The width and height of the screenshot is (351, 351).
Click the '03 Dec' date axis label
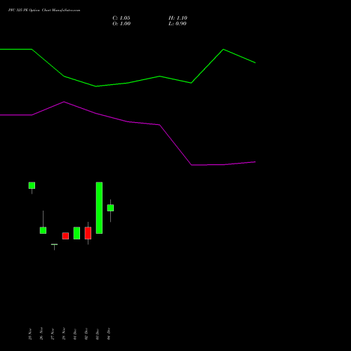(x=98, y=334)
